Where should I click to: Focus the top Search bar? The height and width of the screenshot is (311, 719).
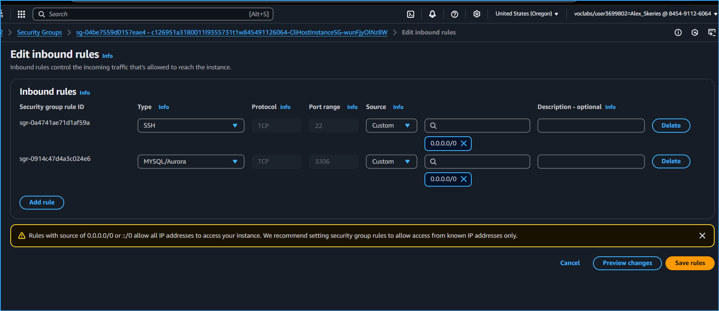[x=153, y=14]
